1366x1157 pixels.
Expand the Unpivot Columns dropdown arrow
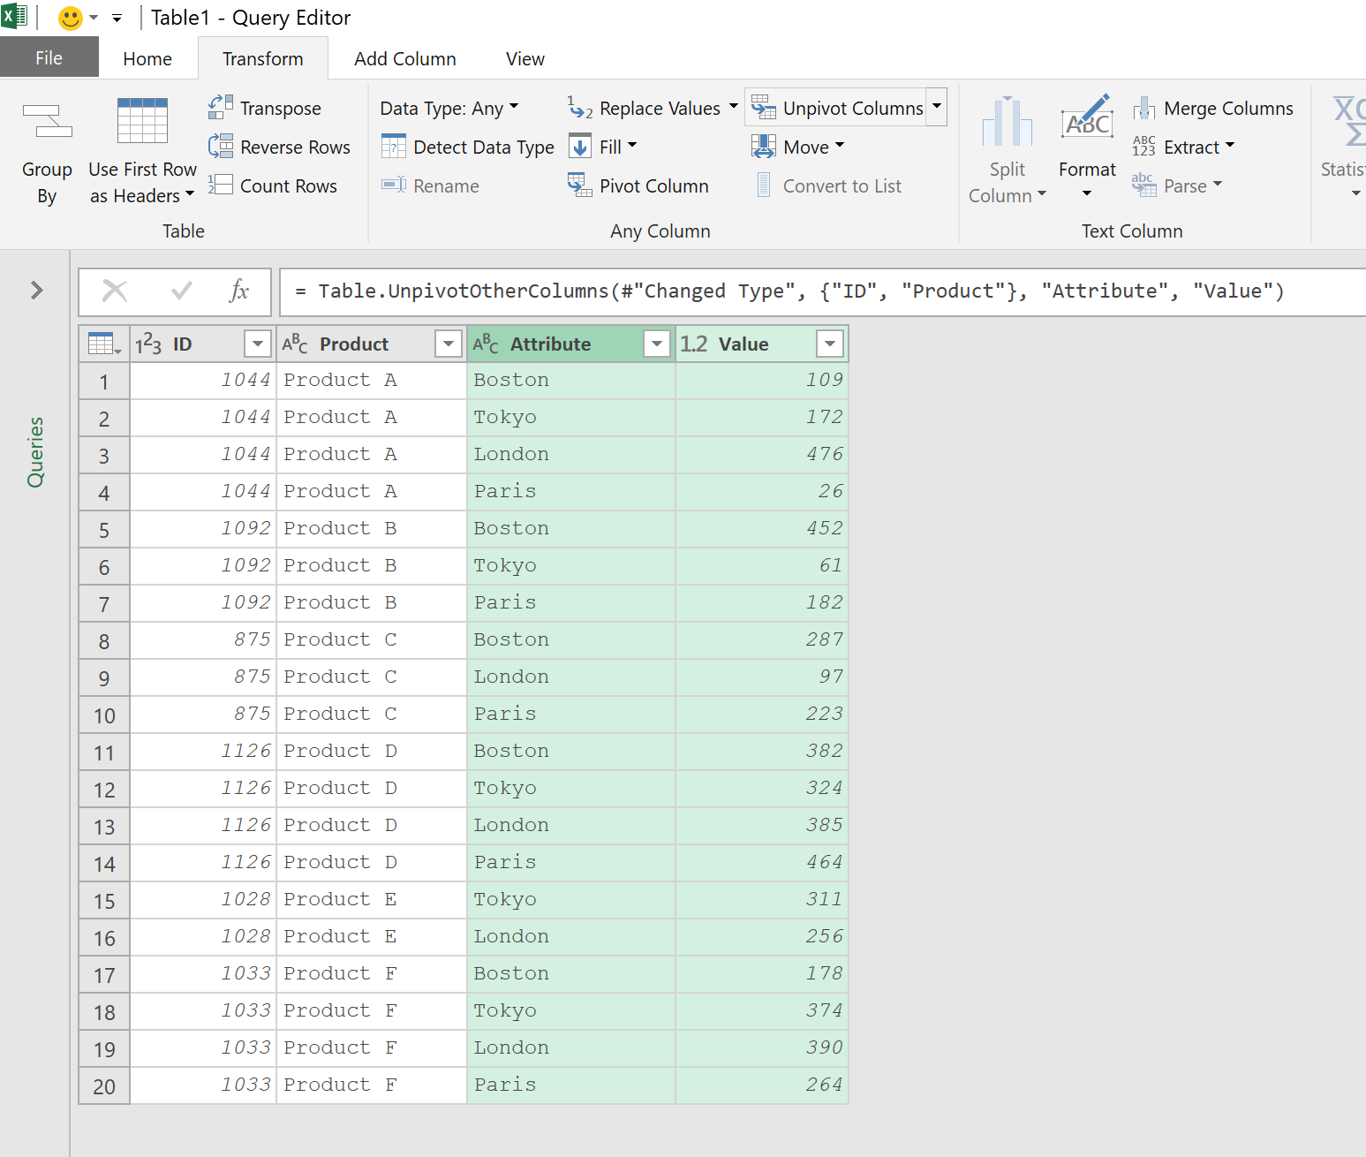point(935,107)
